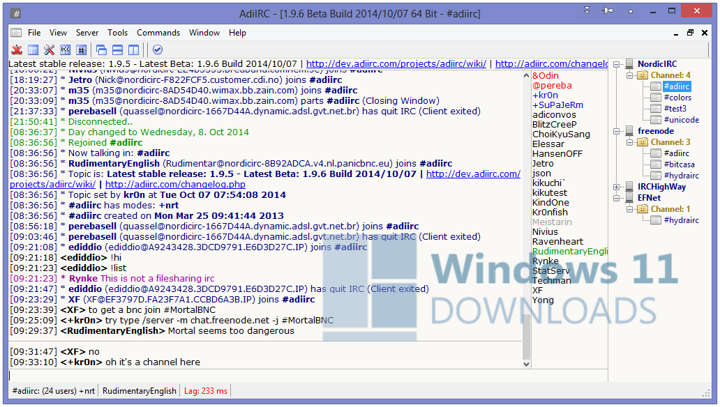Click the Lag: 233 ms status indicator
Screen dimensions: 720x407
tap(205, 390)
